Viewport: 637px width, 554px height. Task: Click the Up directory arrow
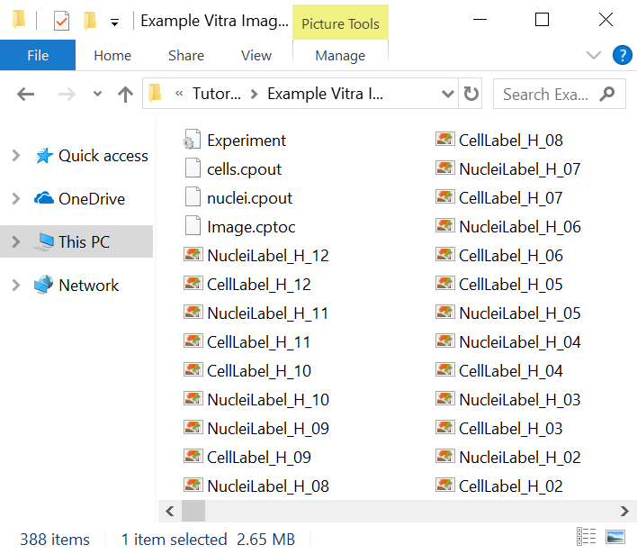[x=126, y=94]
